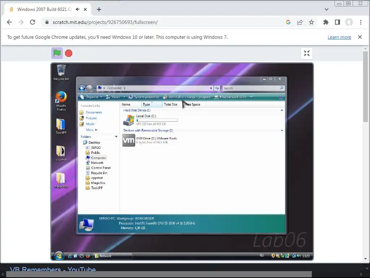Bookmark this page with star
The width and height of the screenshot is (370, 278).
click(x=311, y=22)
